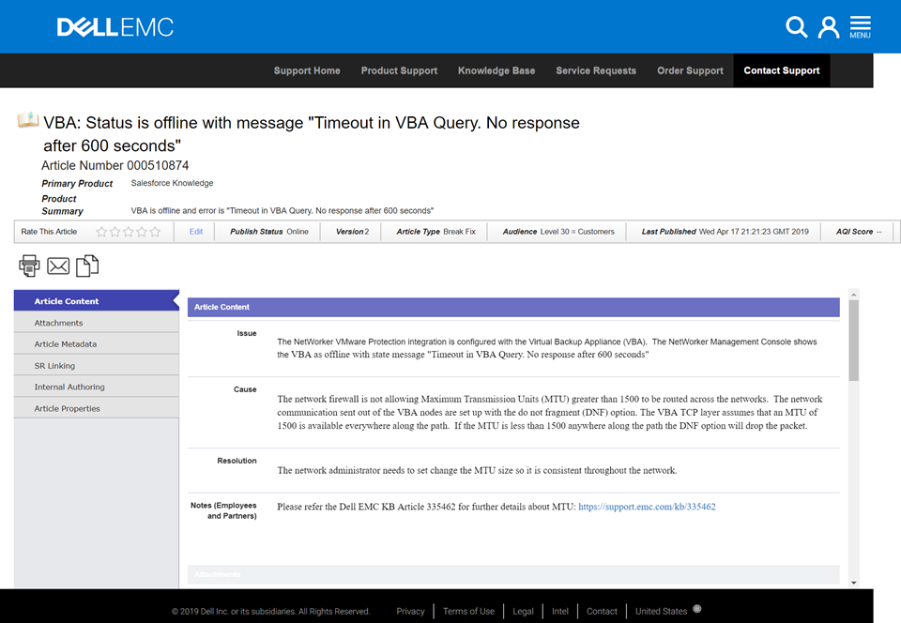Click the Rate This Article label
Image resolution: width=901 pixels, height=623 pixels.
click(49, 232)
